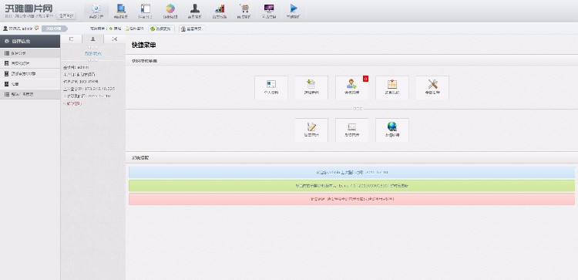Click the blue notification bar

pyautogui.click(x=351, y=172)
